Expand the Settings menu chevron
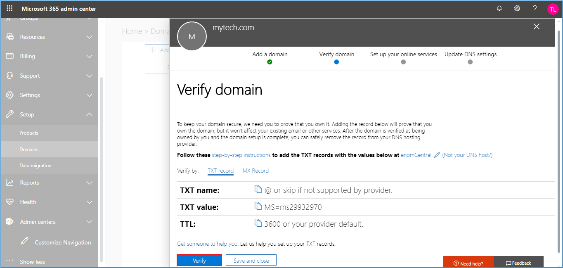563x268 pixels. tap(89, 95)
